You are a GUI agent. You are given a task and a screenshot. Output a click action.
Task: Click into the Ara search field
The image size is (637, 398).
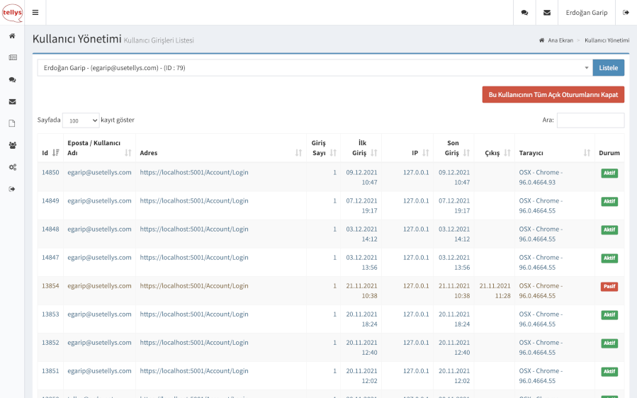click(x=590, y=120)
